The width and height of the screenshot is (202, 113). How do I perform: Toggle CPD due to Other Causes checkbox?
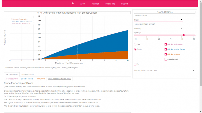click(x=166, y=49)
